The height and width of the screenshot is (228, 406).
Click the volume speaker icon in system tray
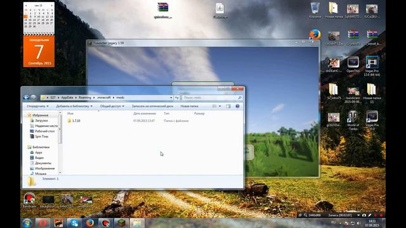(x=358, y=223)
